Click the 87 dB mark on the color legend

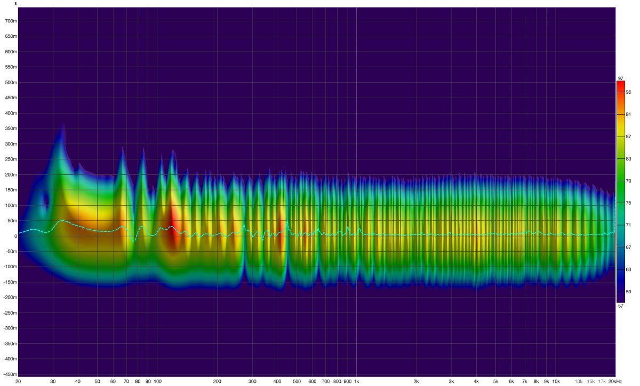pos(628,136)
